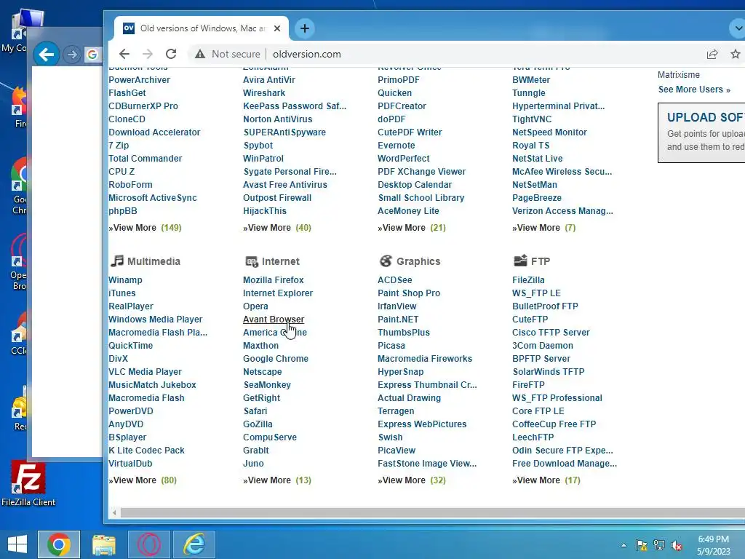Open the Total Commander link

(x=145, y=158)
